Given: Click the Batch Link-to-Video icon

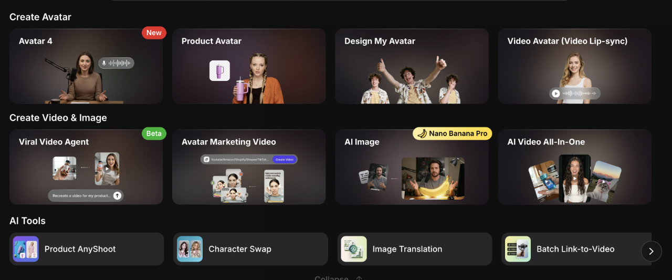Looking at the screenshot, I should (x=518, y=249).
